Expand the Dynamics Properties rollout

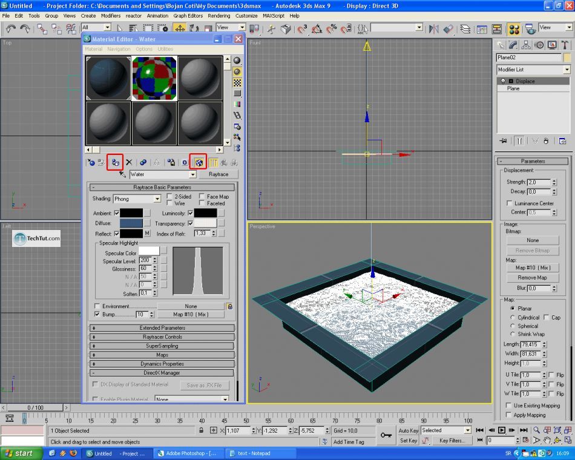(162, 364)
